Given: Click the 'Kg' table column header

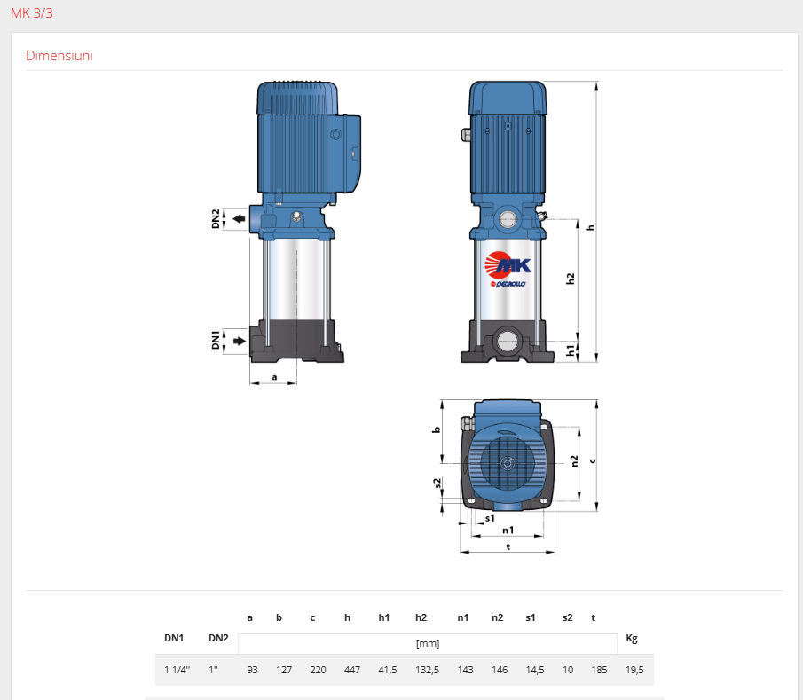Looking at the screenshot, I should point(632,638).
